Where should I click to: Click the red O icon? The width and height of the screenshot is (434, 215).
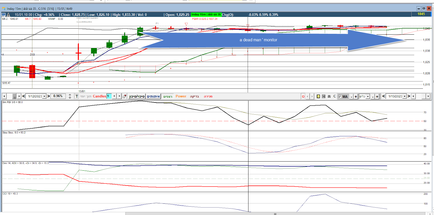(x=303, y=97)
